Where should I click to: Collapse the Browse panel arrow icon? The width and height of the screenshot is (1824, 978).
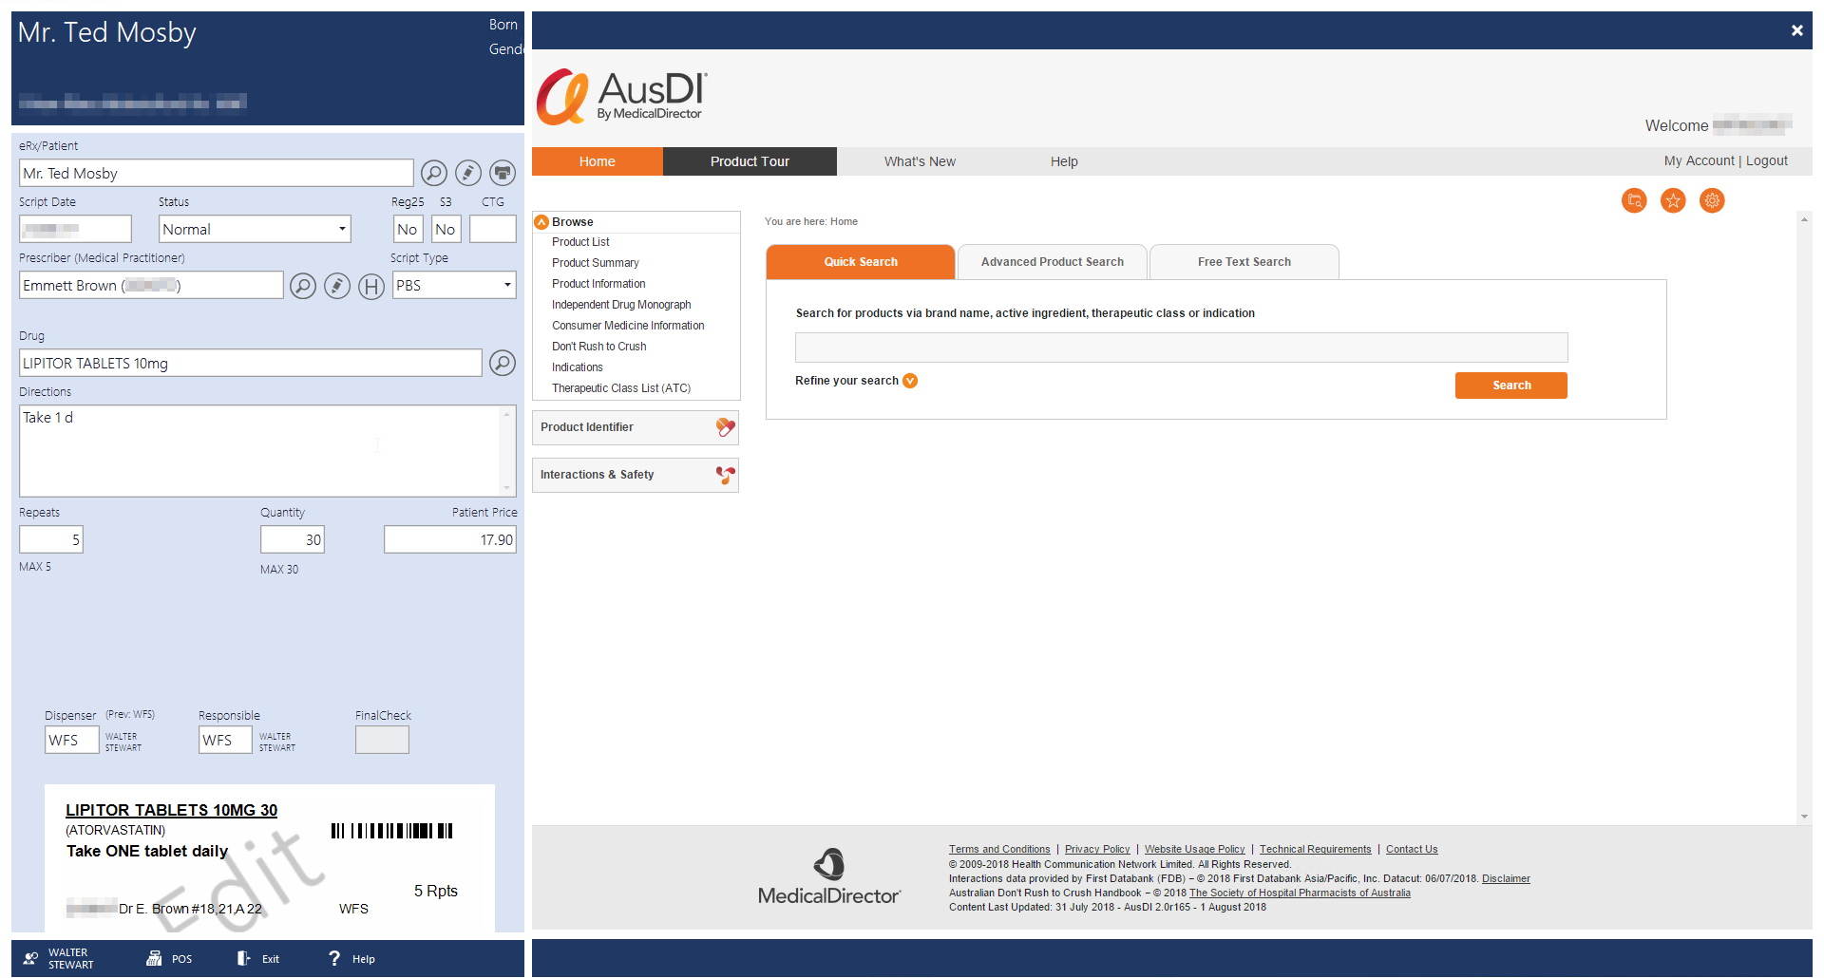coord(541,222)
